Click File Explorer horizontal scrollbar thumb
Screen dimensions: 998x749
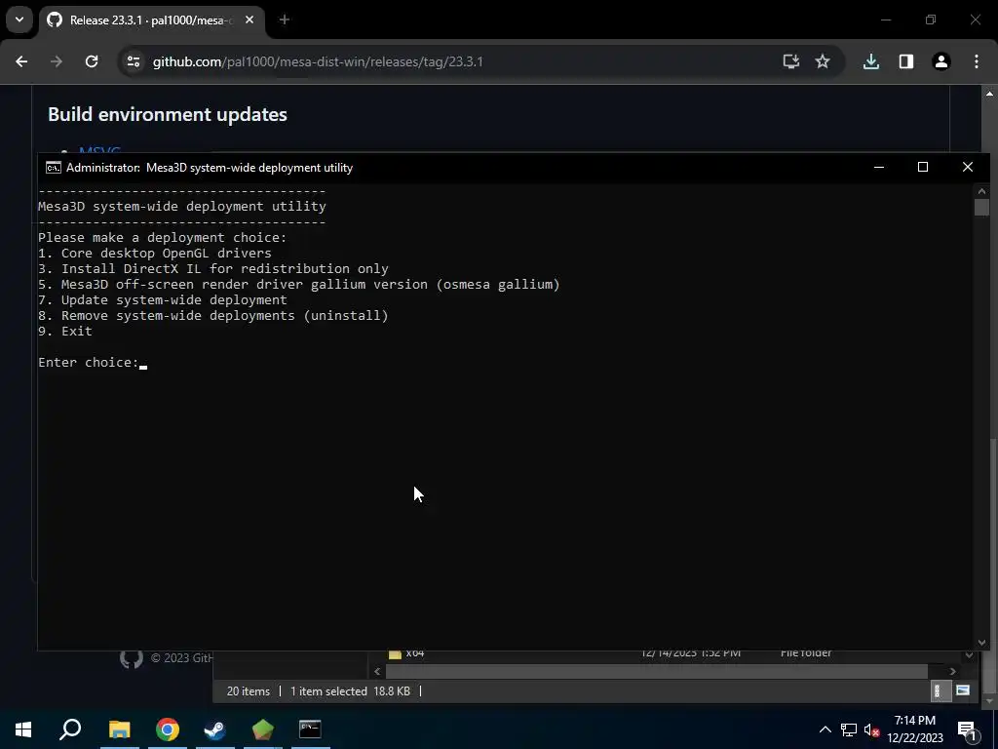tap(657, 671)
